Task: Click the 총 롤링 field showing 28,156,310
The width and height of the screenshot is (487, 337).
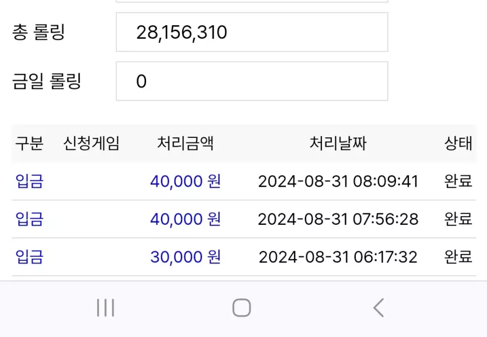Action: 252,32
